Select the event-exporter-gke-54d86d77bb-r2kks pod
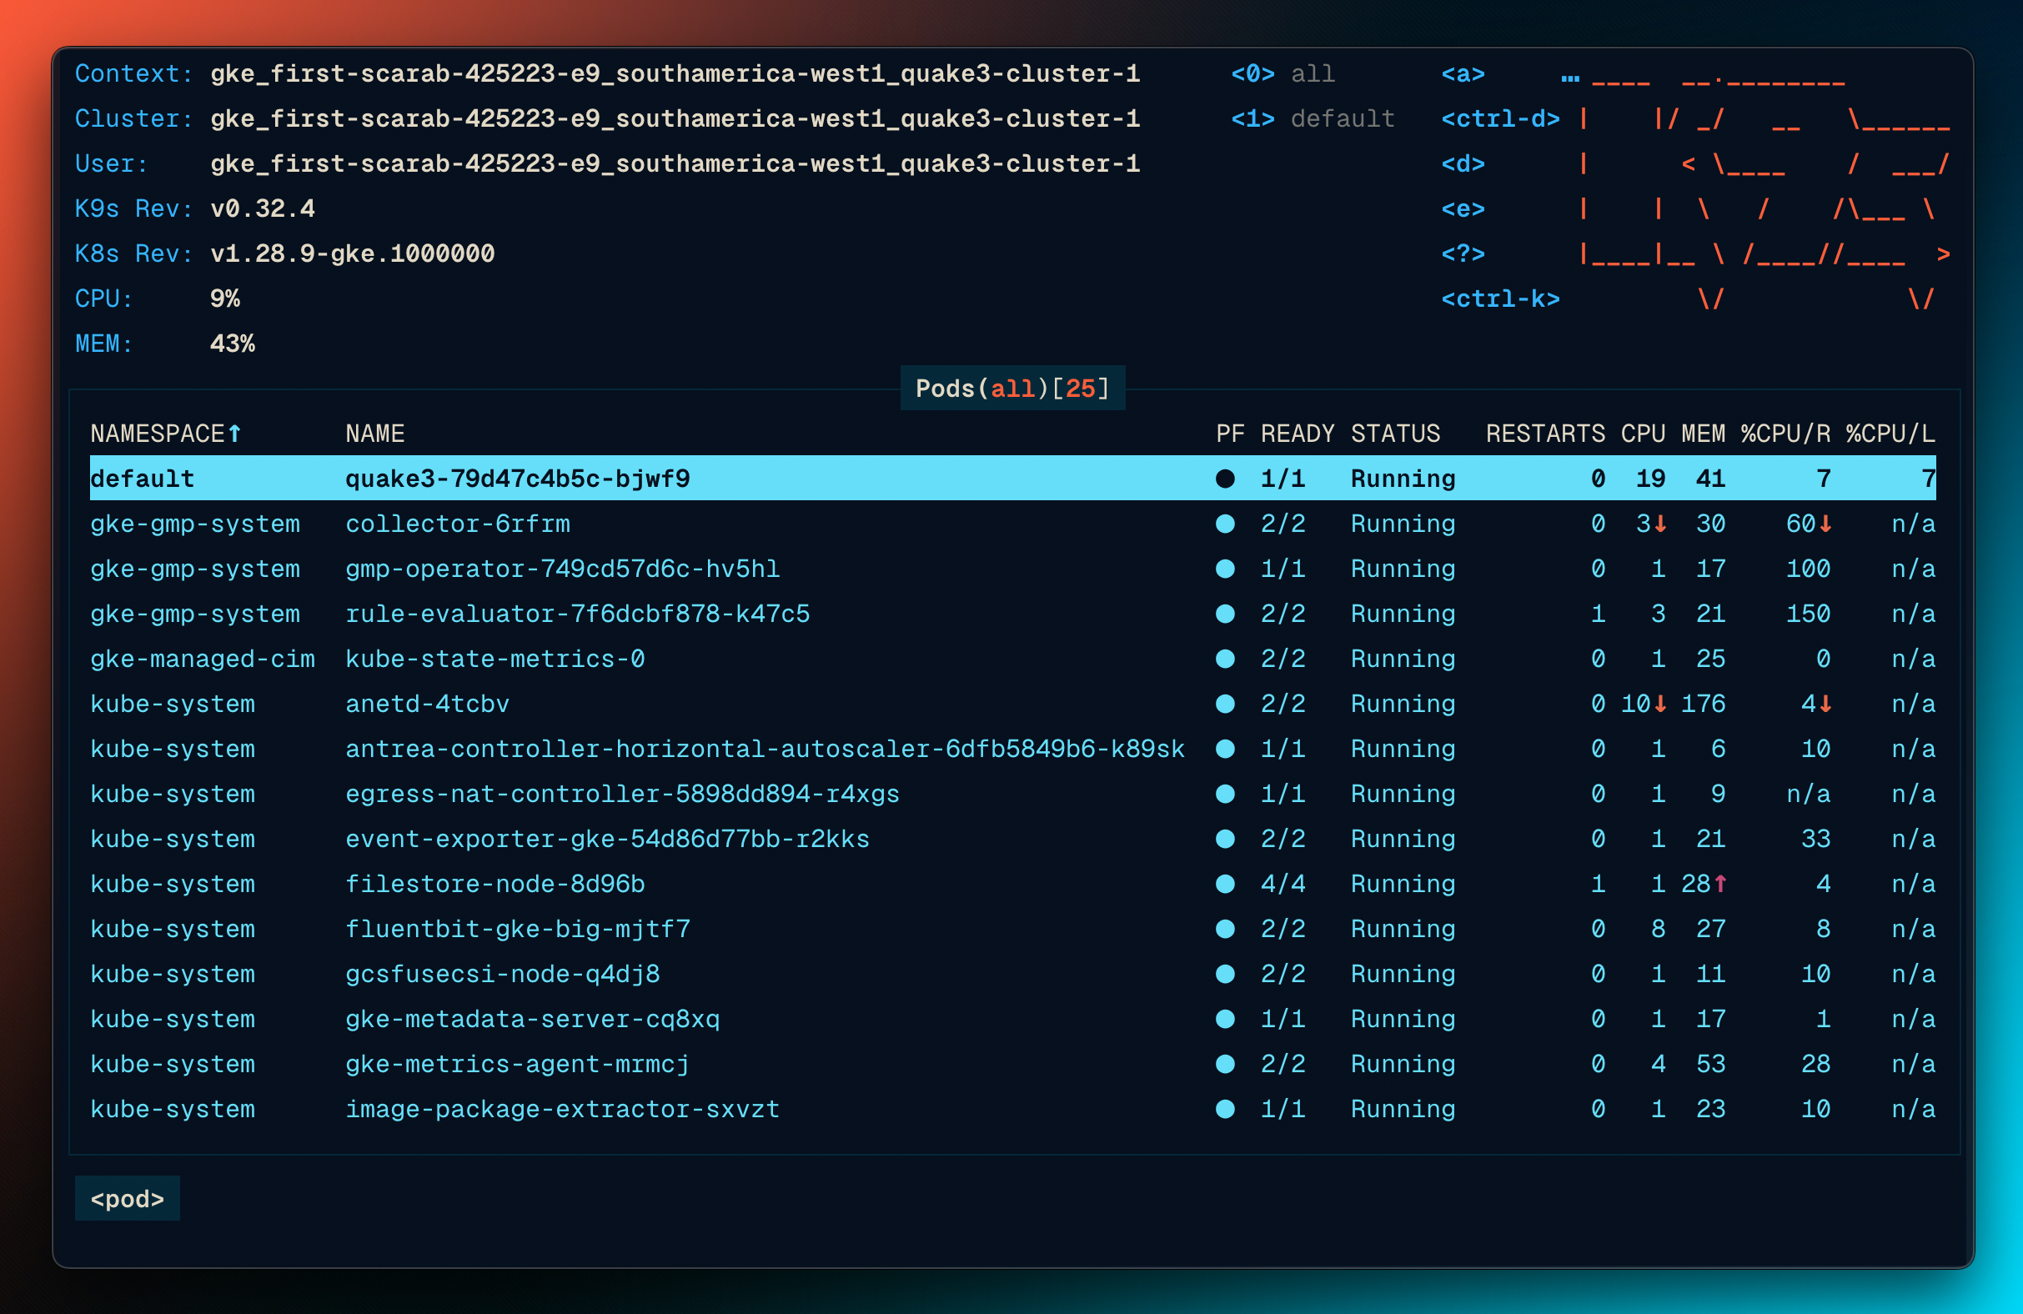Image resolution: width=2023 pixels, height=1314 pixels. [x=607, y=839]
